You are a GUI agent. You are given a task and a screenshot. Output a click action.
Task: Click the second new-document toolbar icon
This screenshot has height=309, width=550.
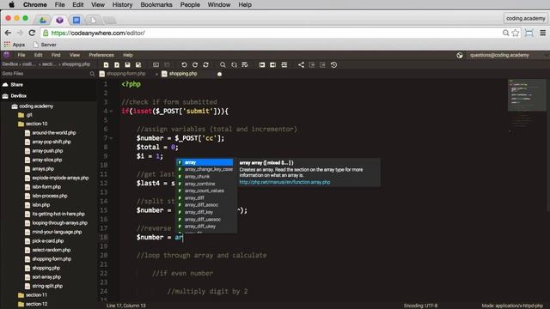(x=117, y=65)
